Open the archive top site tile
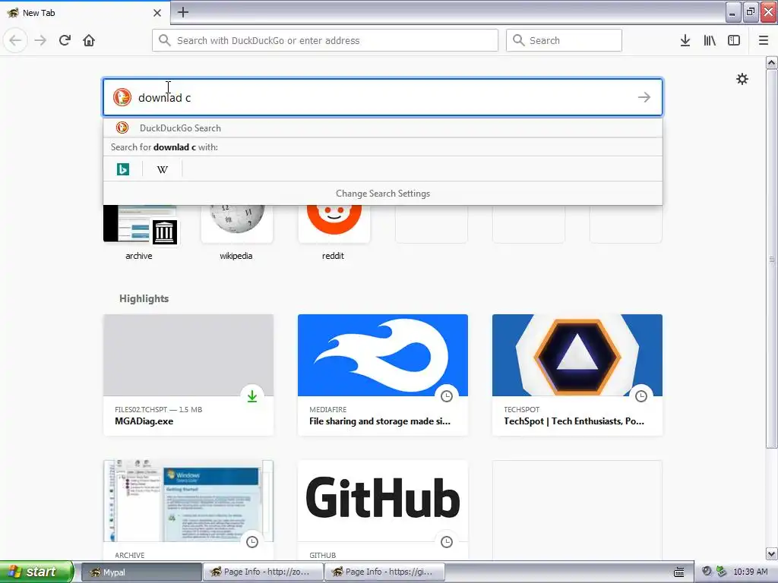 coord(139,232)
